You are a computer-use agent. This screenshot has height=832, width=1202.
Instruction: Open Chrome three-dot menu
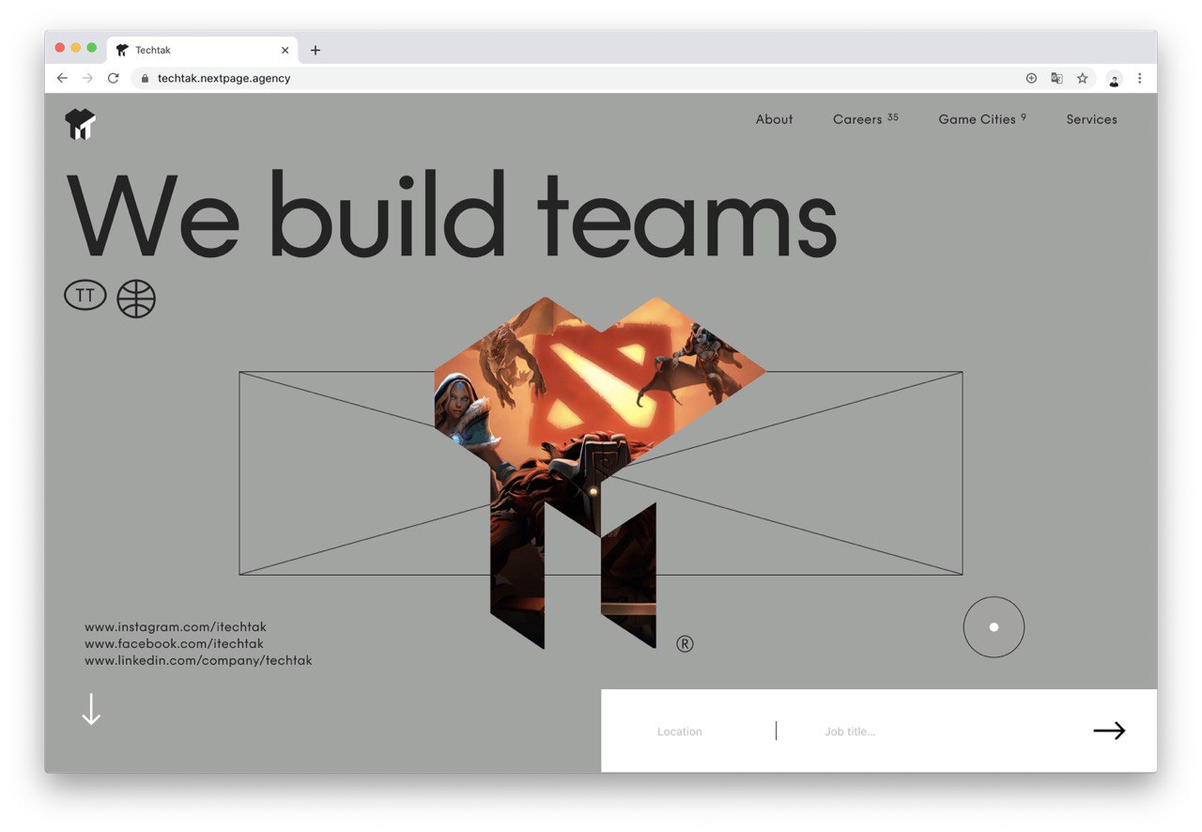click(x=1139, y=78)
